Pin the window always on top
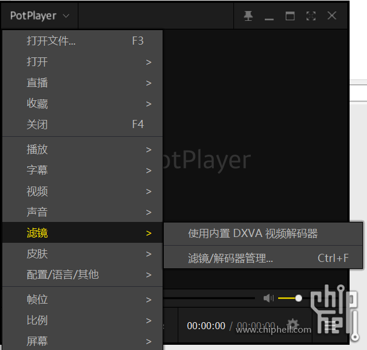Image resolution: width=367 pixels, height=350 pixels. [248, 16]
